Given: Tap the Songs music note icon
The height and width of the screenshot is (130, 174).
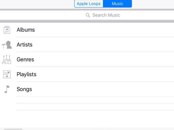Looking at the screenshot, I should click(x=7, y=89).
